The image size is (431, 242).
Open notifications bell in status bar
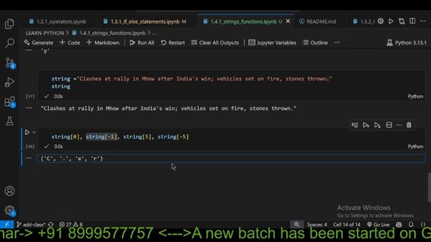[411, 225]
